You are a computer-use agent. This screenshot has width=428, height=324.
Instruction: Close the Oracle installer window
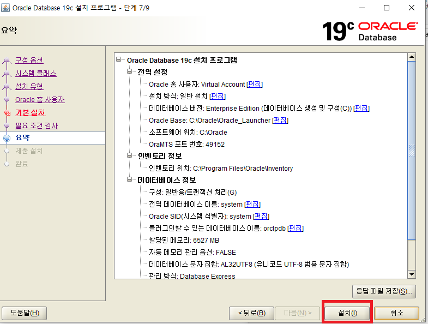(x=412, y=8)
